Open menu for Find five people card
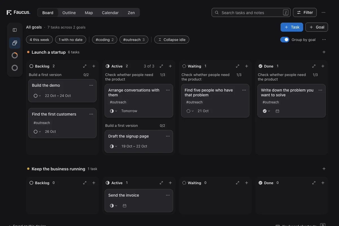339x226 pixels. coord(244,90)
